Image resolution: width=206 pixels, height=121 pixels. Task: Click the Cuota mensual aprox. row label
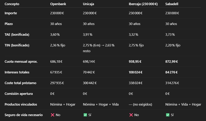click(21, 62)
